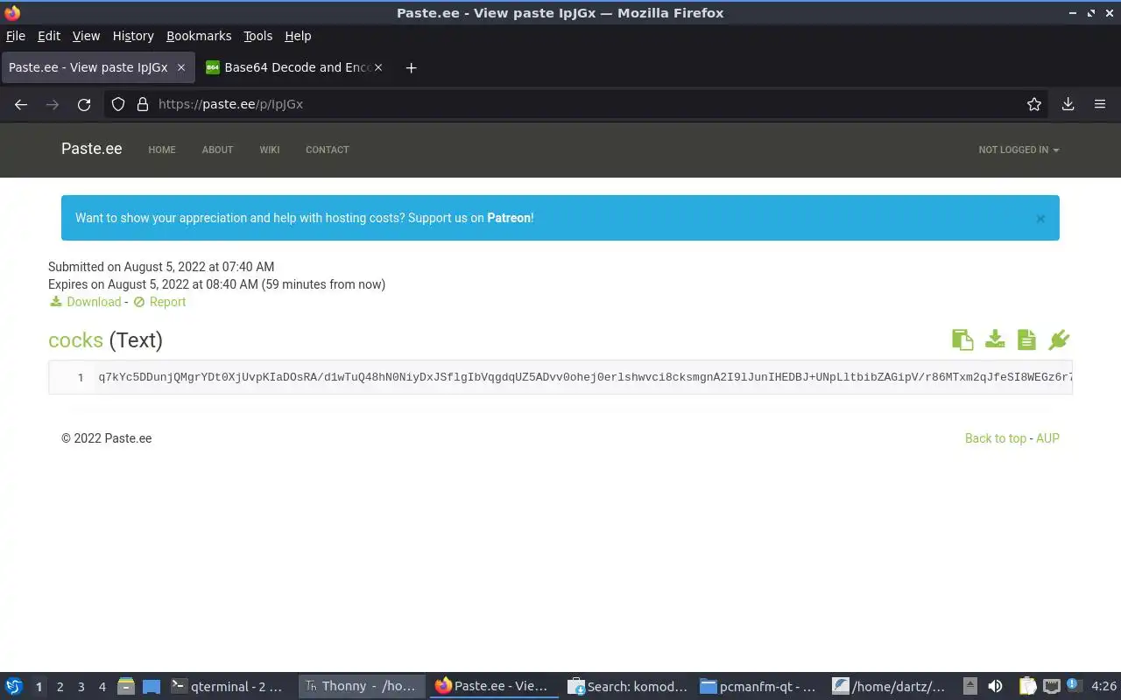This screenshot has width=1121, height=700.
Task: Copy paste contents using the clipboard icon
Action: click(x=962, y=339)
